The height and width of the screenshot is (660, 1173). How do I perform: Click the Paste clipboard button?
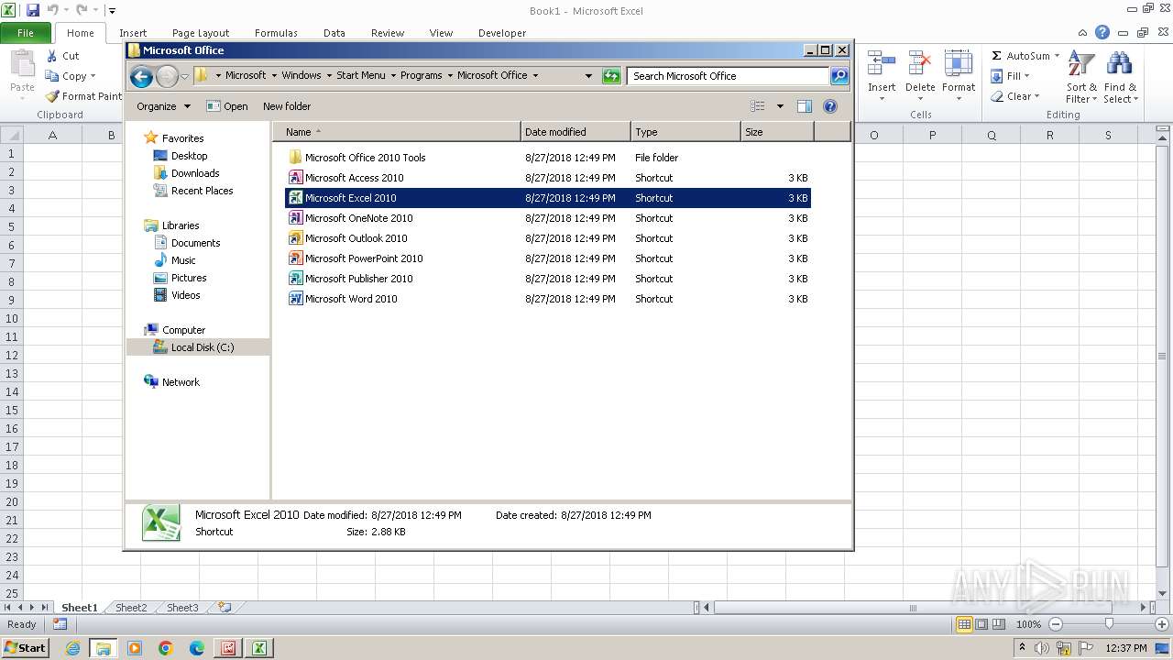[x=22, y=73]
